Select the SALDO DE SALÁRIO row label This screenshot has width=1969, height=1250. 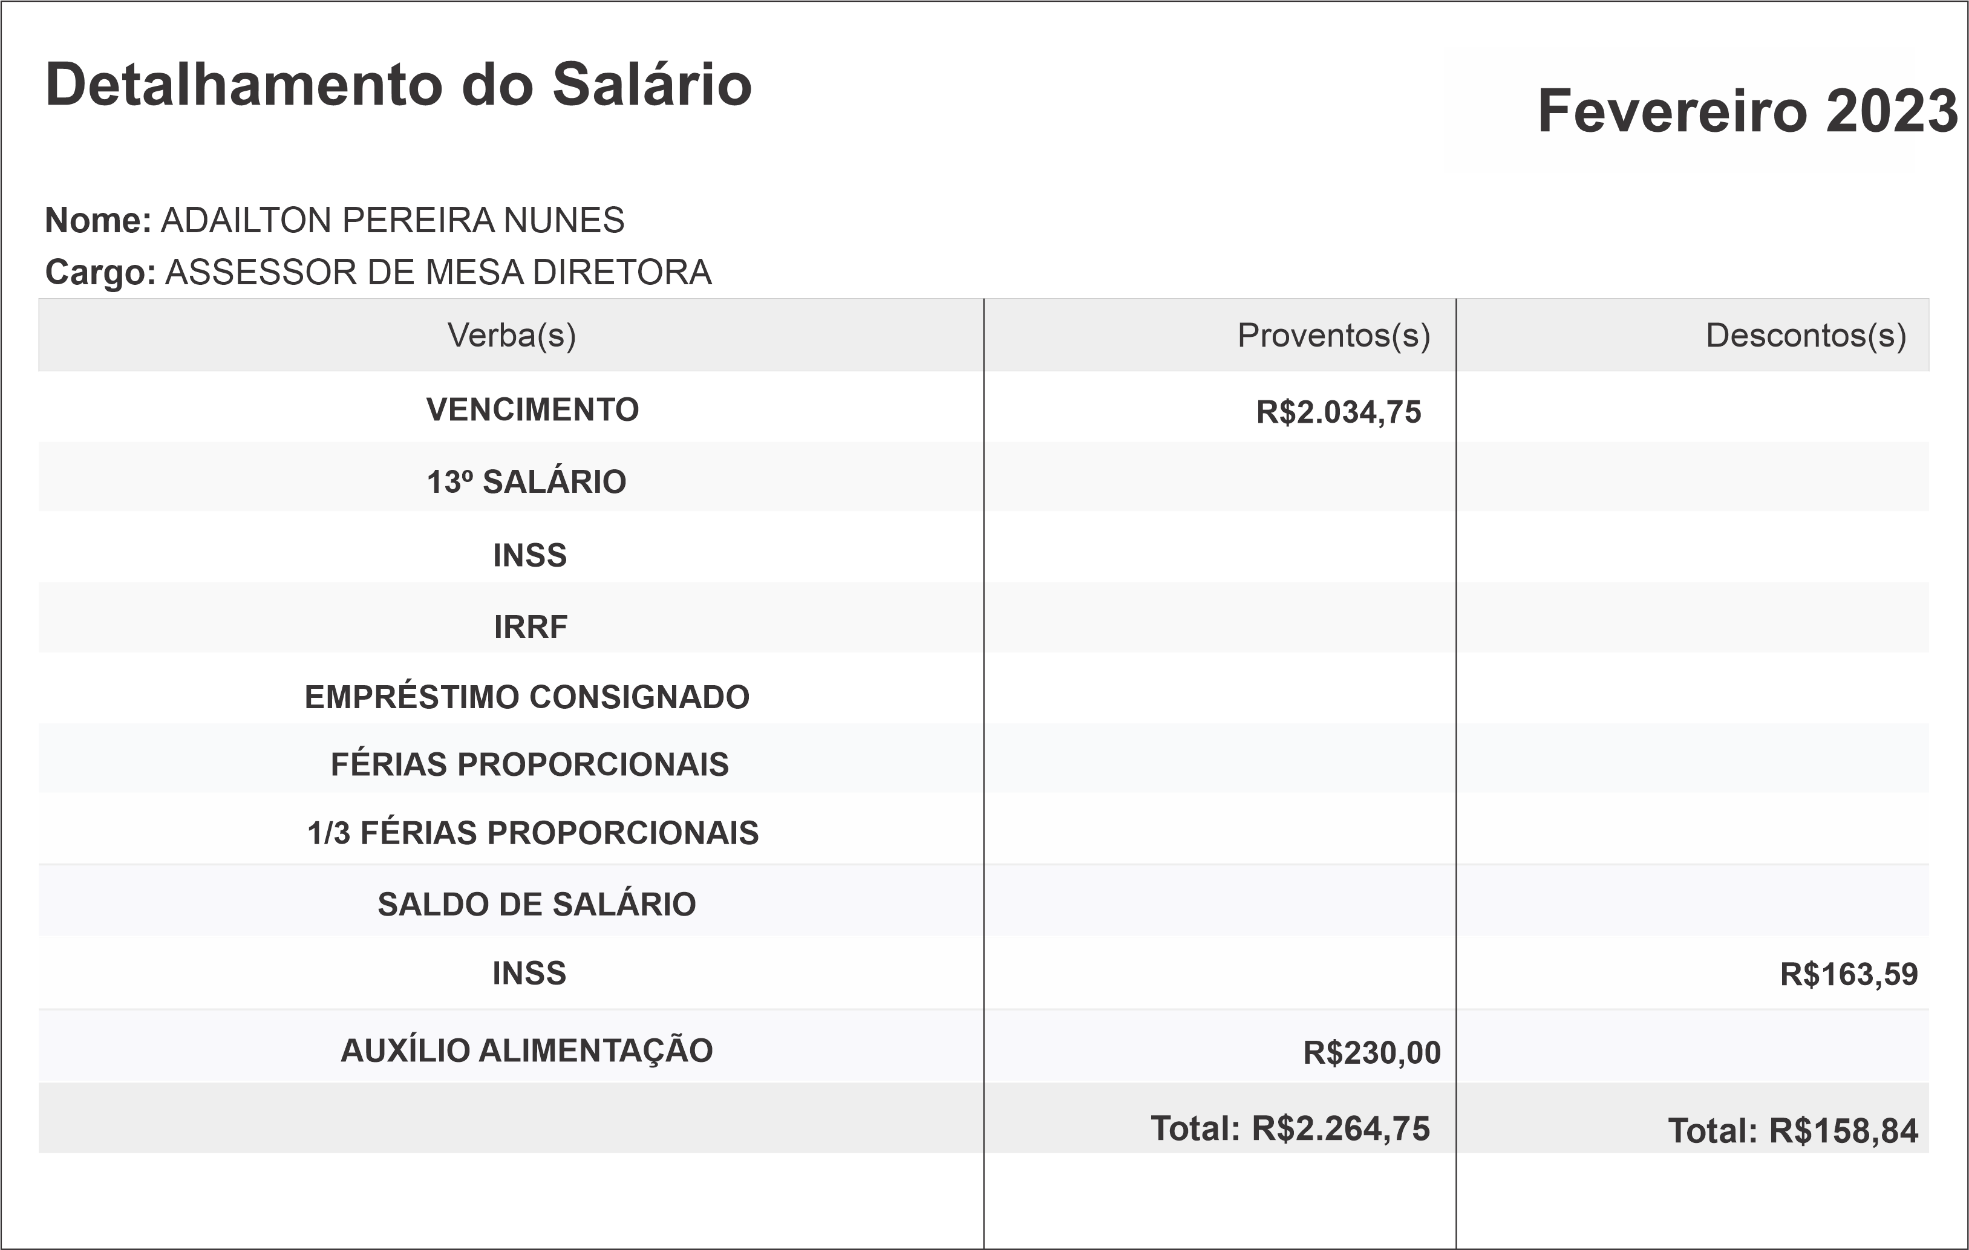537,904
